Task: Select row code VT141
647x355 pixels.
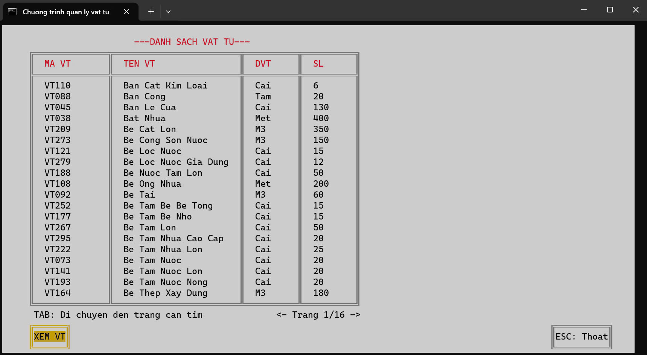Action: point(58,271)
